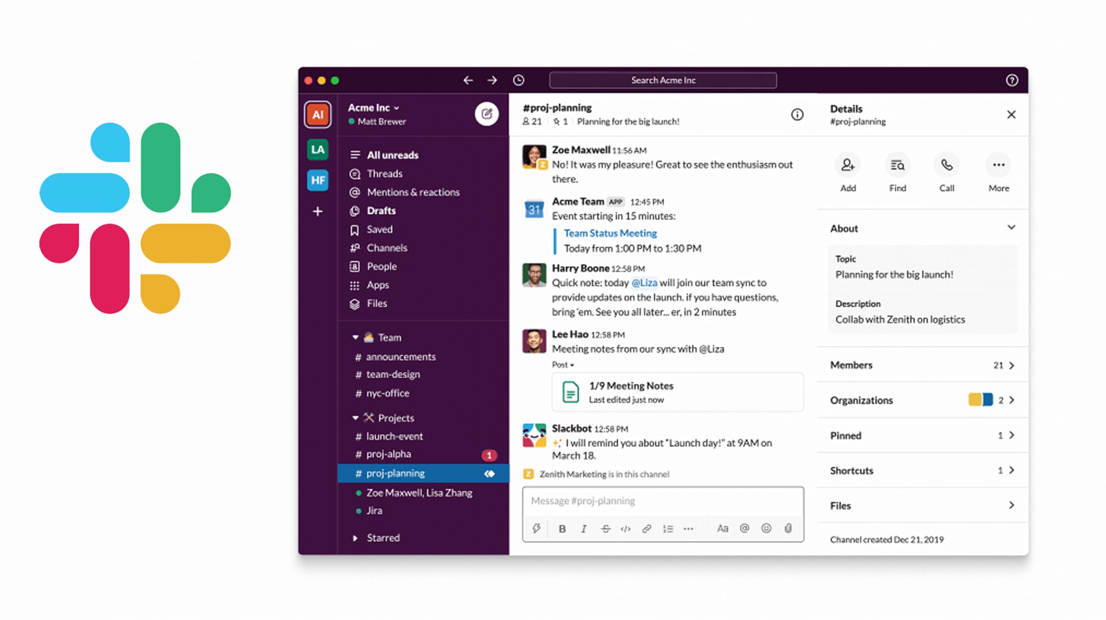
Task: Expand the Organizations row
Action: [923, 400]
